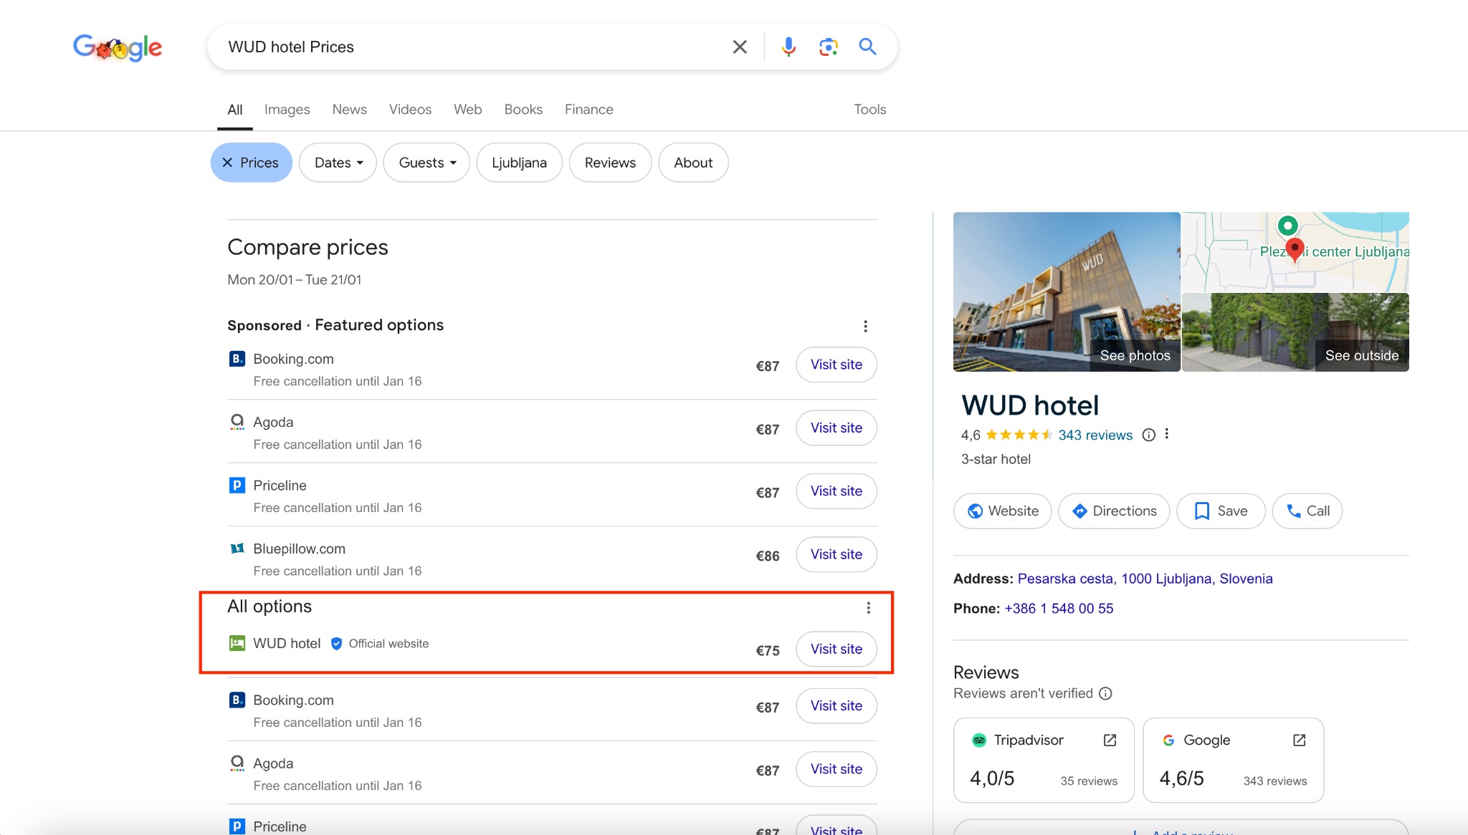Open the Tools options
Viewport: 1468px width, 835px height.
(x=869, y=110)
